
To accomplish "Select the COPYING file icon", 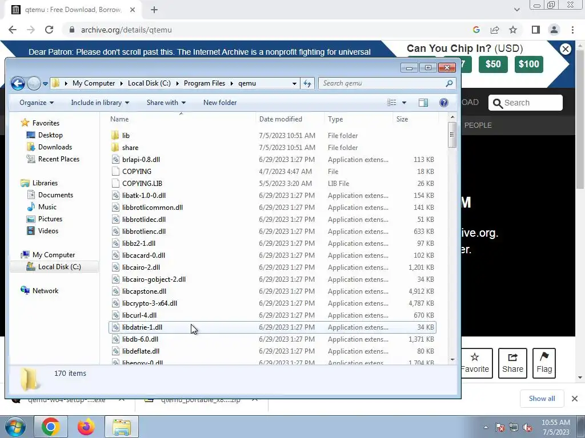I will tap(115, 171).
